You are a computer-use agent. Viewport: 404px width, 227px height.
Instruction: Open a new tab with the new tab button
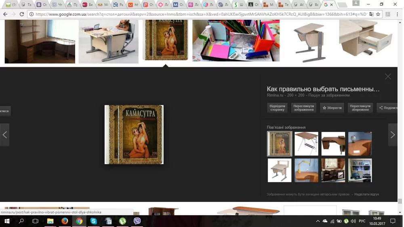click(342, 4)
